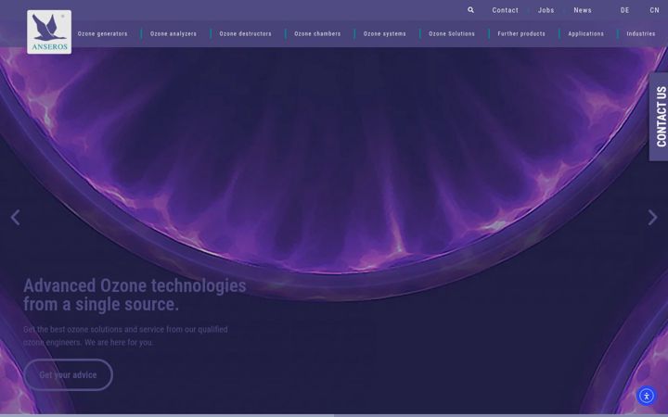The width and height of the screenshot is (668, 417).
Task: Open Ozone analyzers menu
Action: [173, 33]
